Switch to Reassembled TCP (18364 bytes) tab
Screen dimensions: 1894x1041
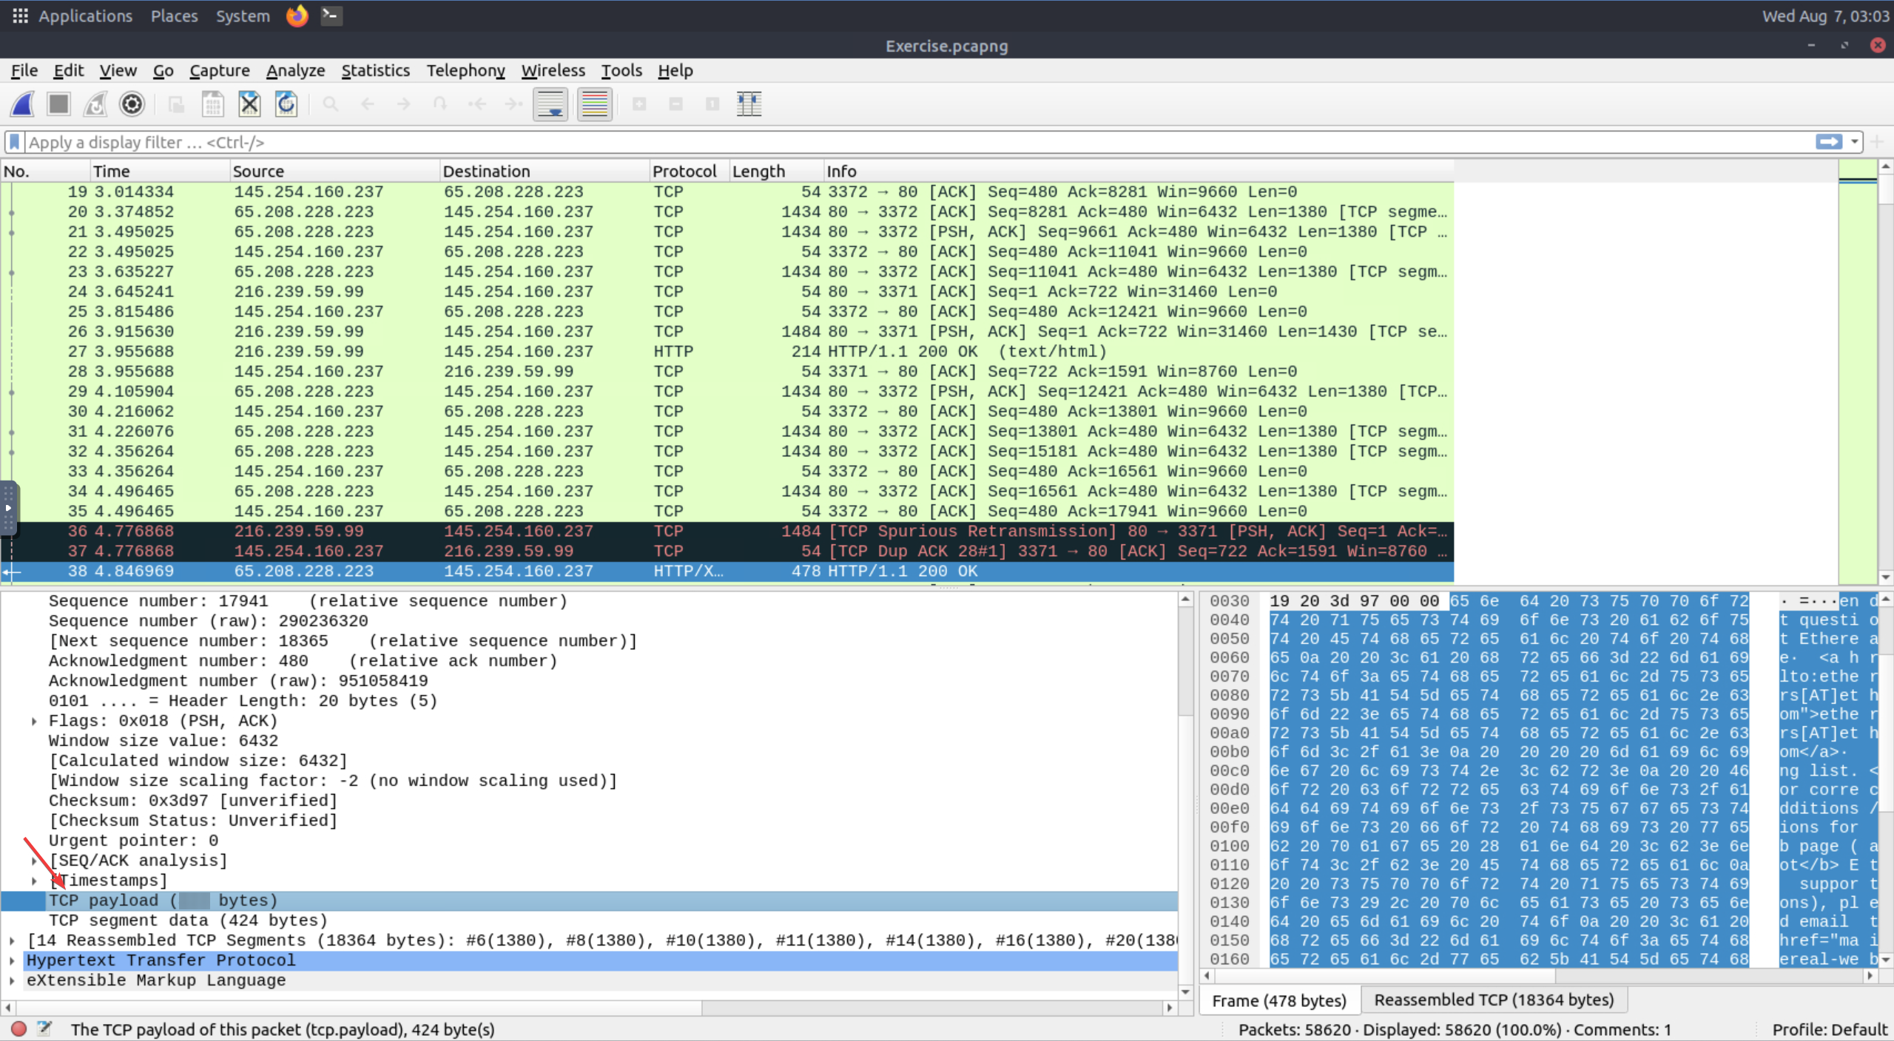tap(1493, 1000)
